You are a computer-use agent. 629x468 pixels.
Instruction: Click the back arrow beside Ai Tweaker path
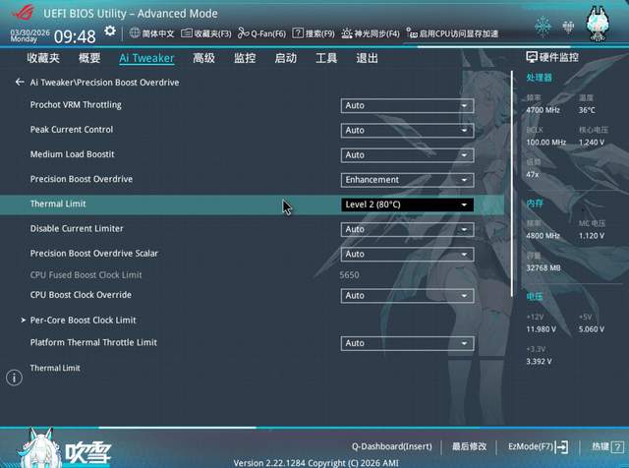[x=20, y=83]
